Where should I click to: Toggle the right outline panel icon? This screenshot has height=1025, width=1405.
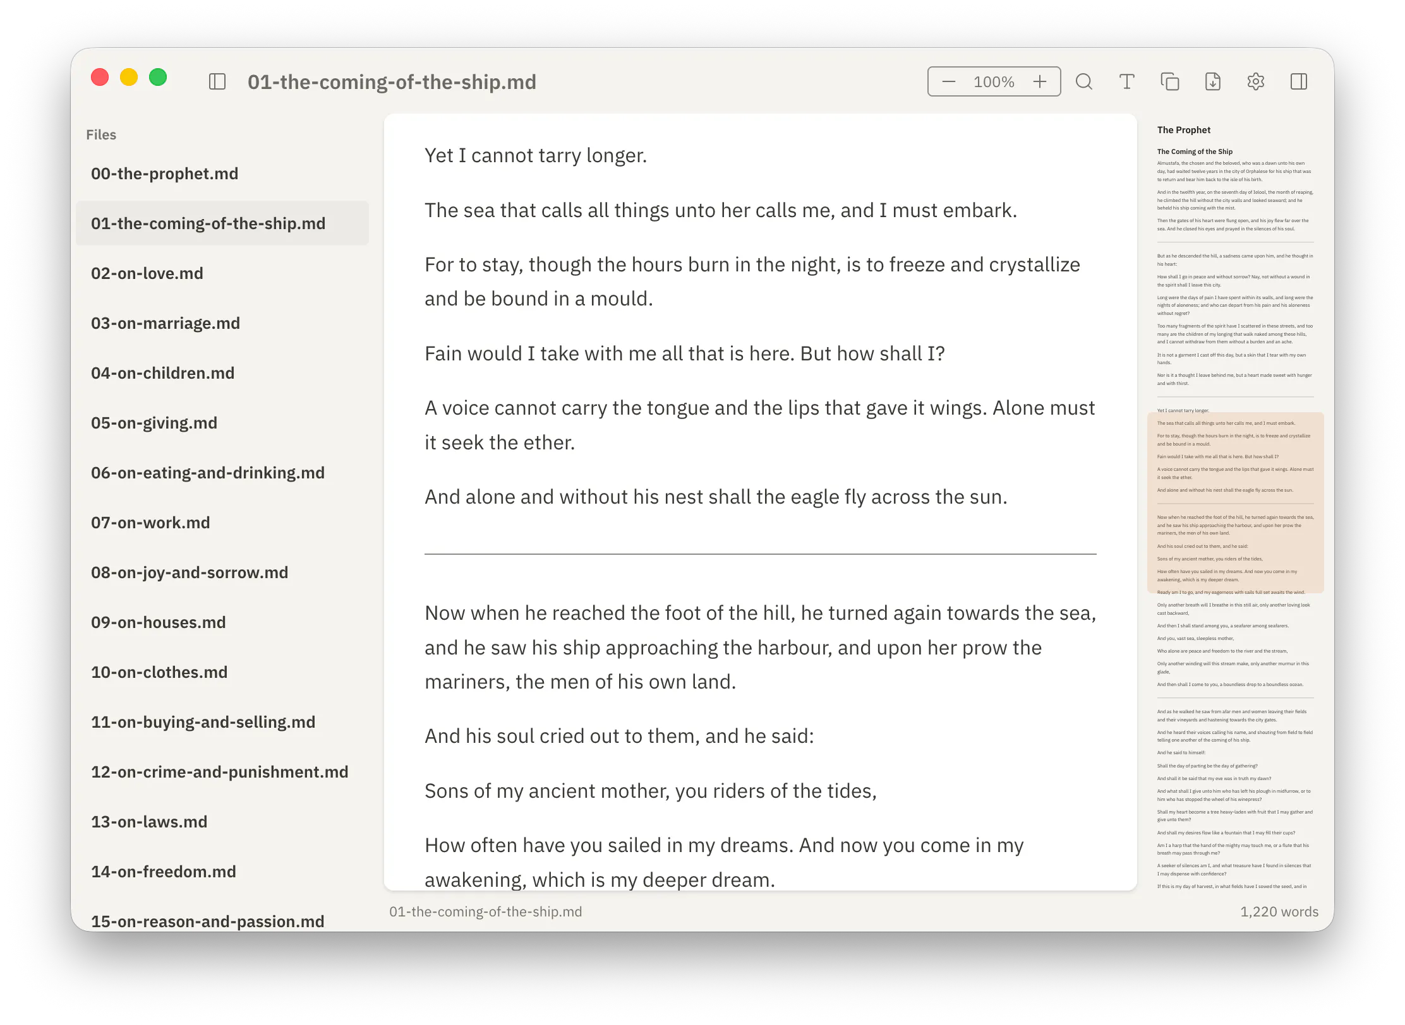[1299, 81]
